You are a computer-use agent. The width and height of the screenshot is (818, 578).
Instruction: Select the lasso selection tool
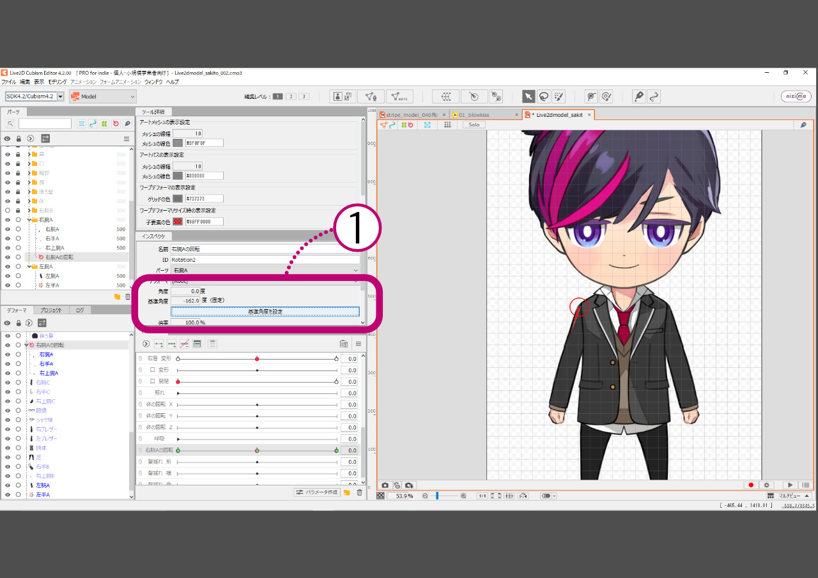[543, 96]
